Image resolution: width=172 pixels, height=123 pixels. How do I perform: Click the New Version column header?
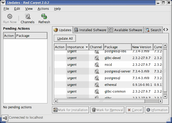point(142,47)
